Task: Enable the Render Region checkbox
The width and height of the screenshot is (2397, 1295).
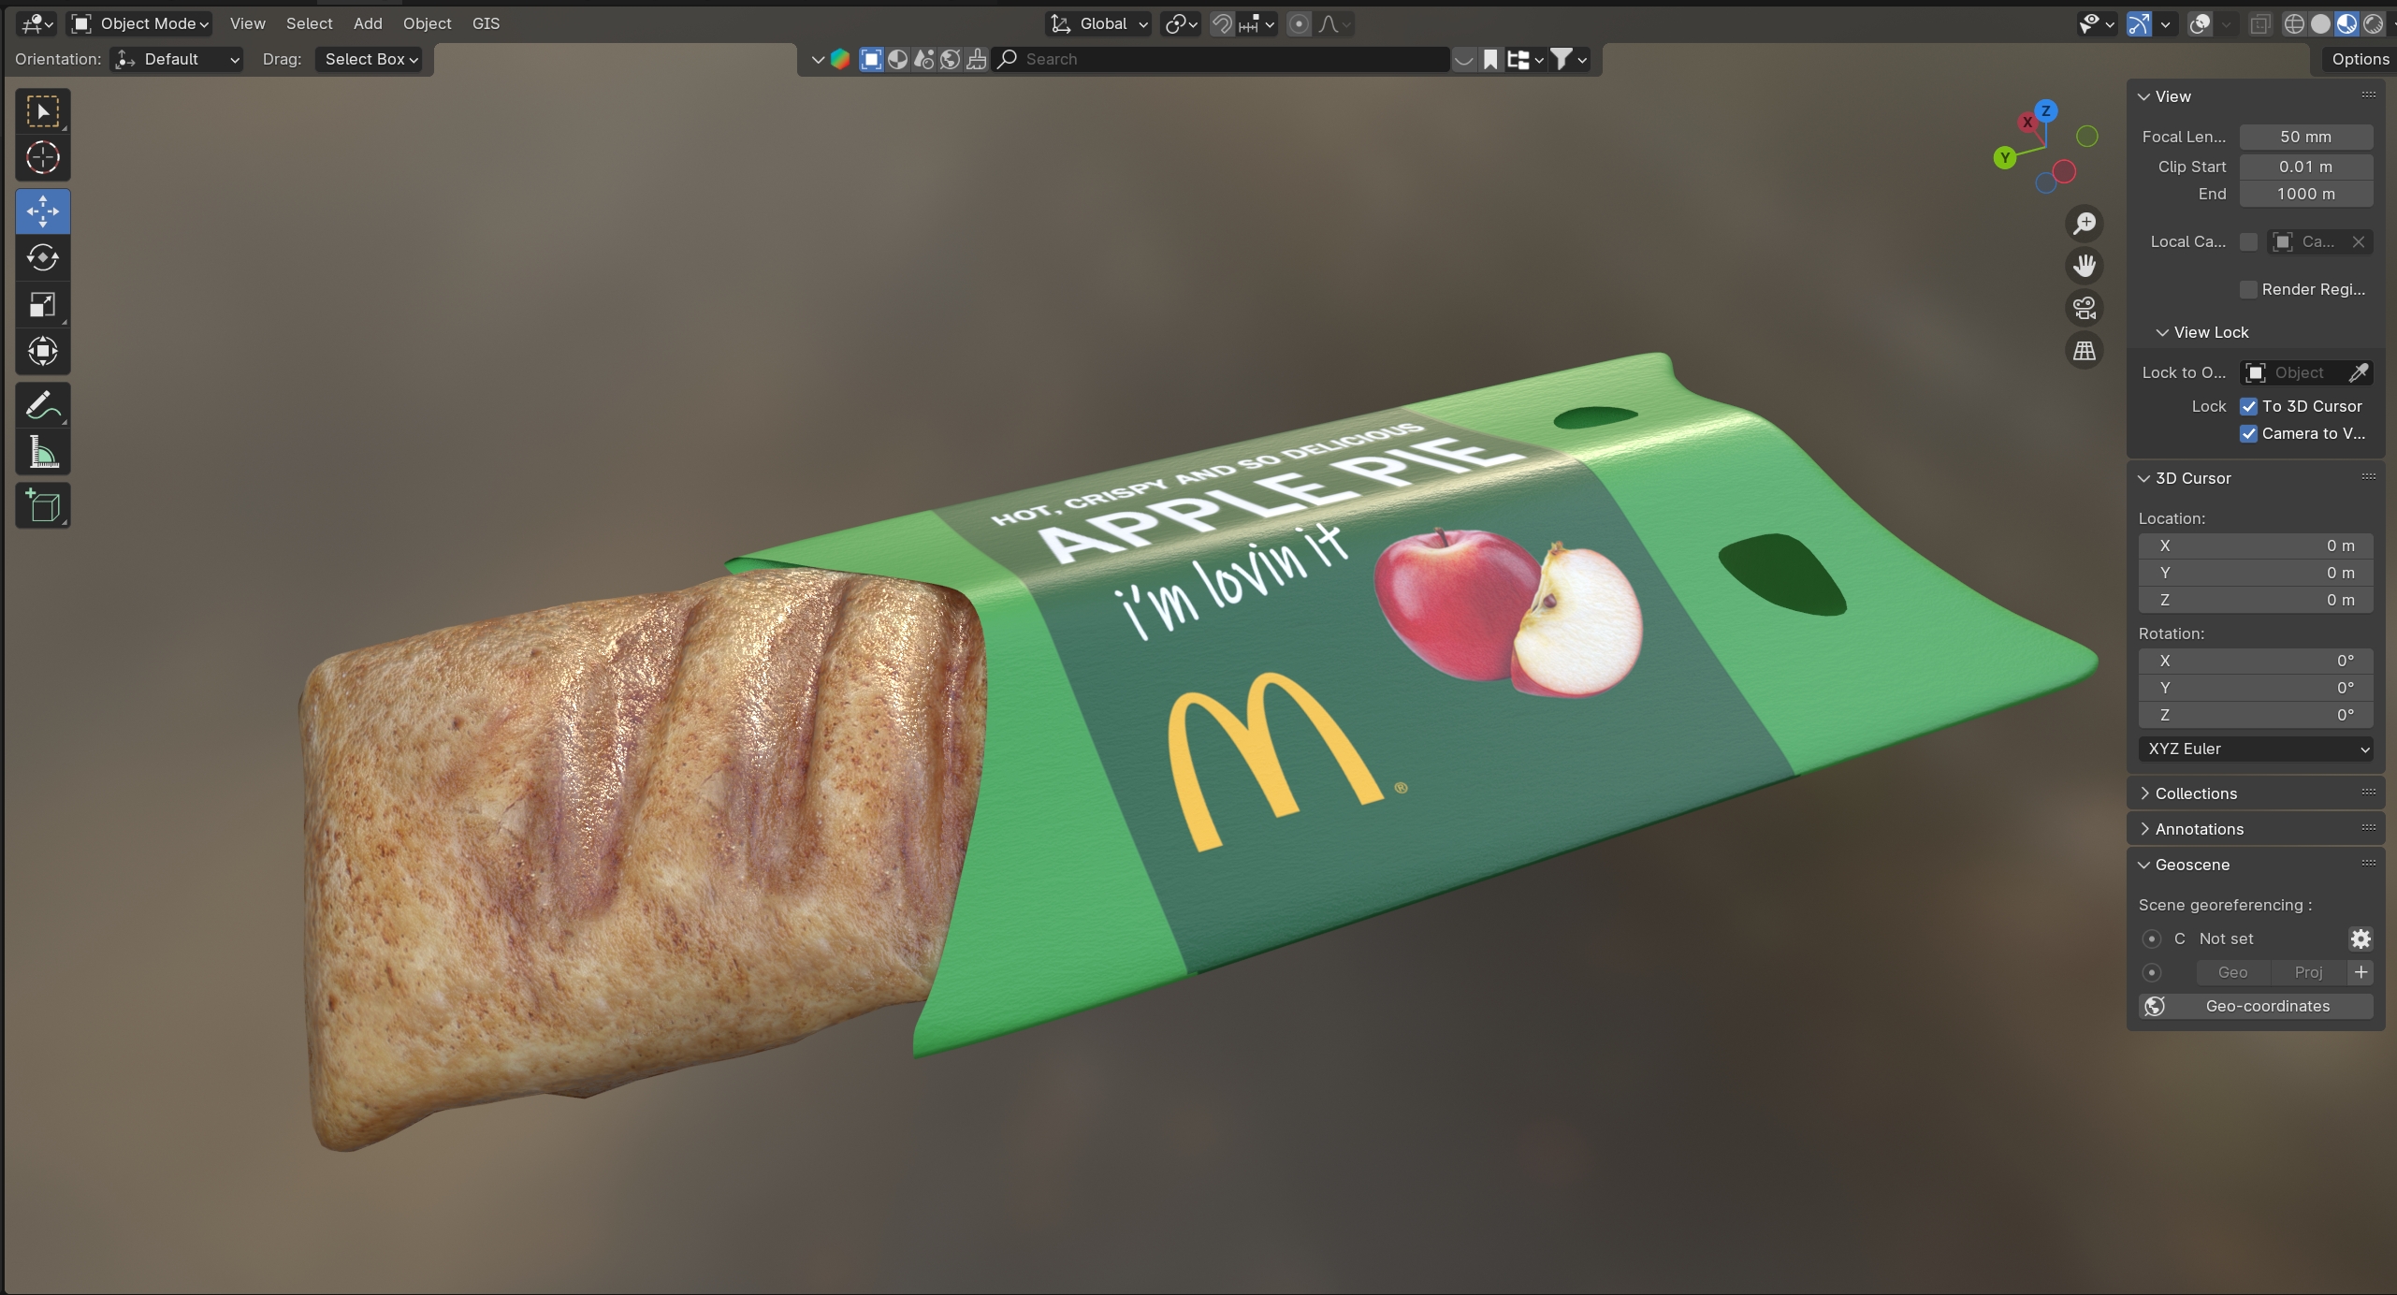Action: [2248, 289]
